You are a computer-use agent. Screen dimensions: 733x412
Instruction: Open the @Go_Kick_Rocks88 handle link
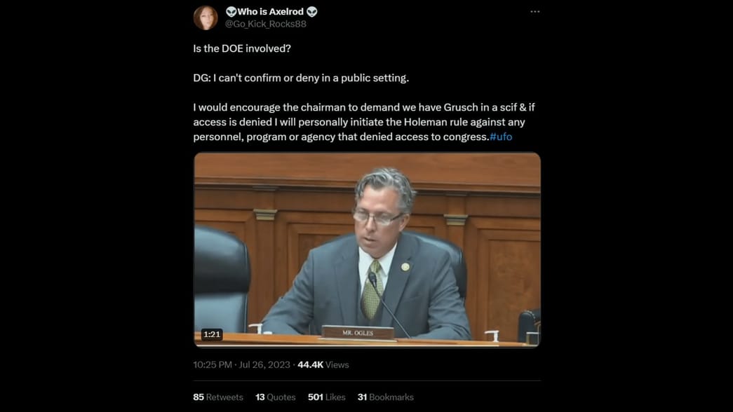coord(266,25)
